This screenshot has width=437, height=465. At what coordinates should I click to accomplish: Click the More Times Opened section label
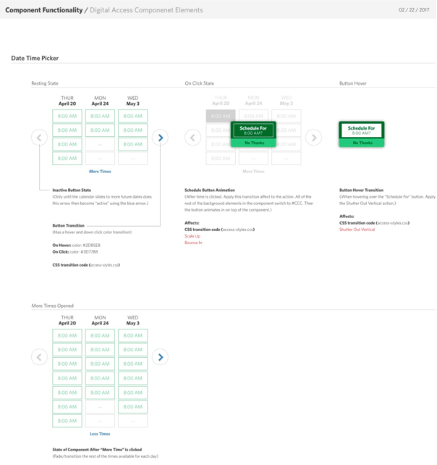[52, 306]
